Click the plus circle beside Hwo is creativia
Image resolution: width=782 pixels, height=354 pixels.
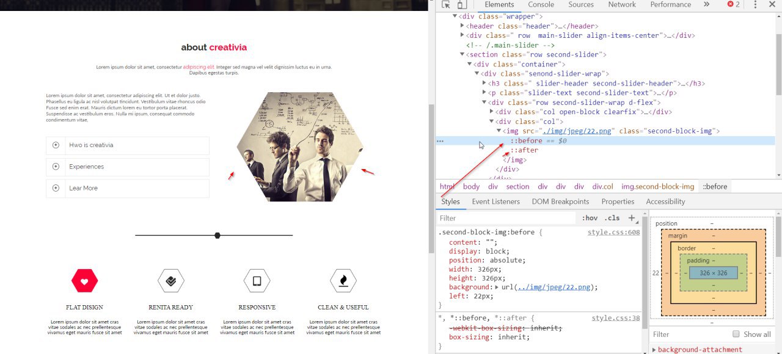pyautogui.click(x=56, y=145)
